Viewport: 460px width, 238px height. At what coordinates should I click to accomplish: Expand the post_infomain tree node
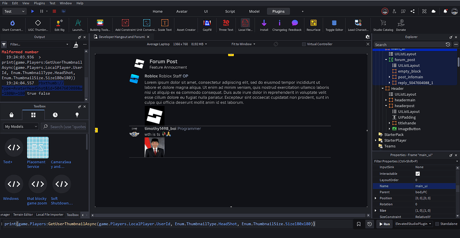pos(390,77)
